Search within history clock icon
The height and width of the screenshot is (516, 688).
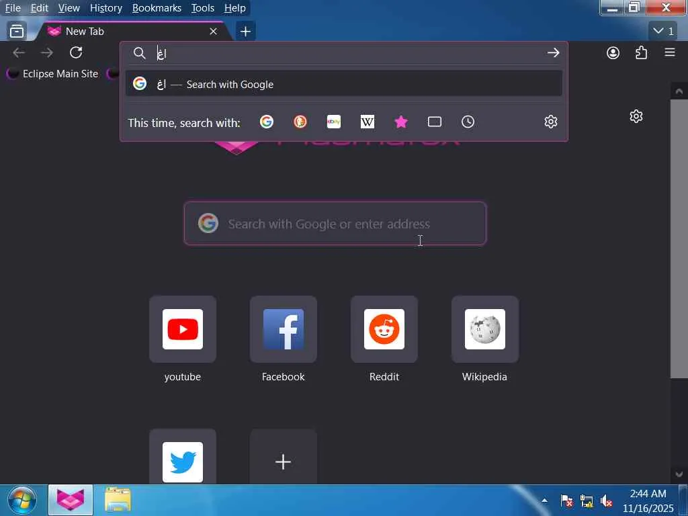[468, 122]
